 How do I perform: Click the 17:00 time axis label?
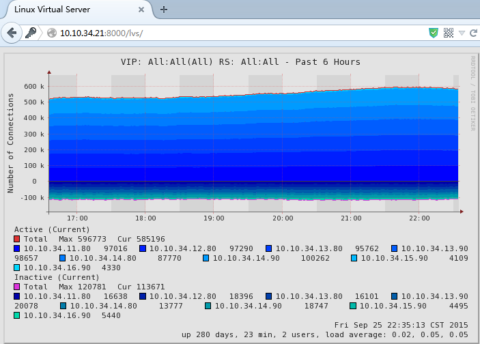(x=77, y=218)
